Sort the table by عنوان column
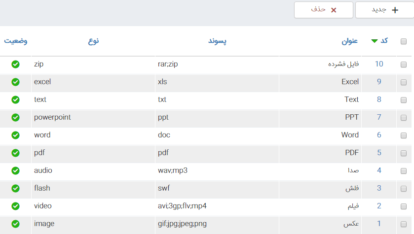The height and width of the screenshot is (234, 414). tap(350, 41)
